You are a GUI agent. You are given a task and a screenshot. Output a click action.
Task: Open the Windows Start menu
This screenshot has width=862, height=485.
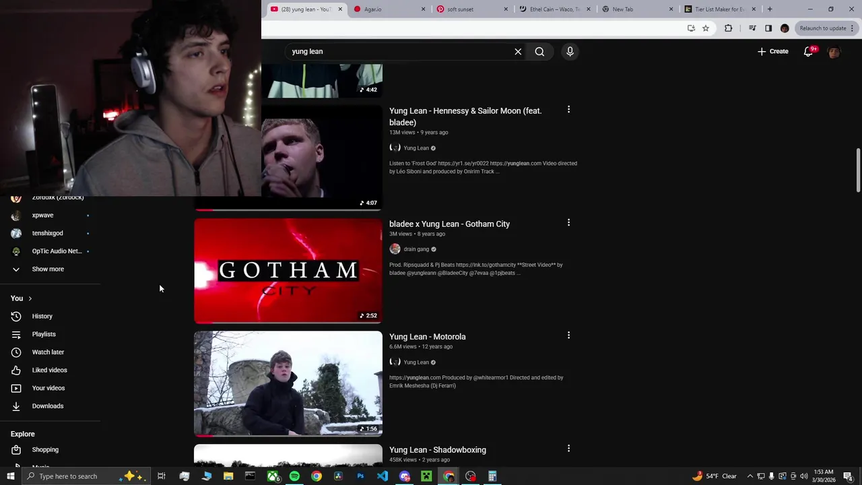click(x=10, y=476)
